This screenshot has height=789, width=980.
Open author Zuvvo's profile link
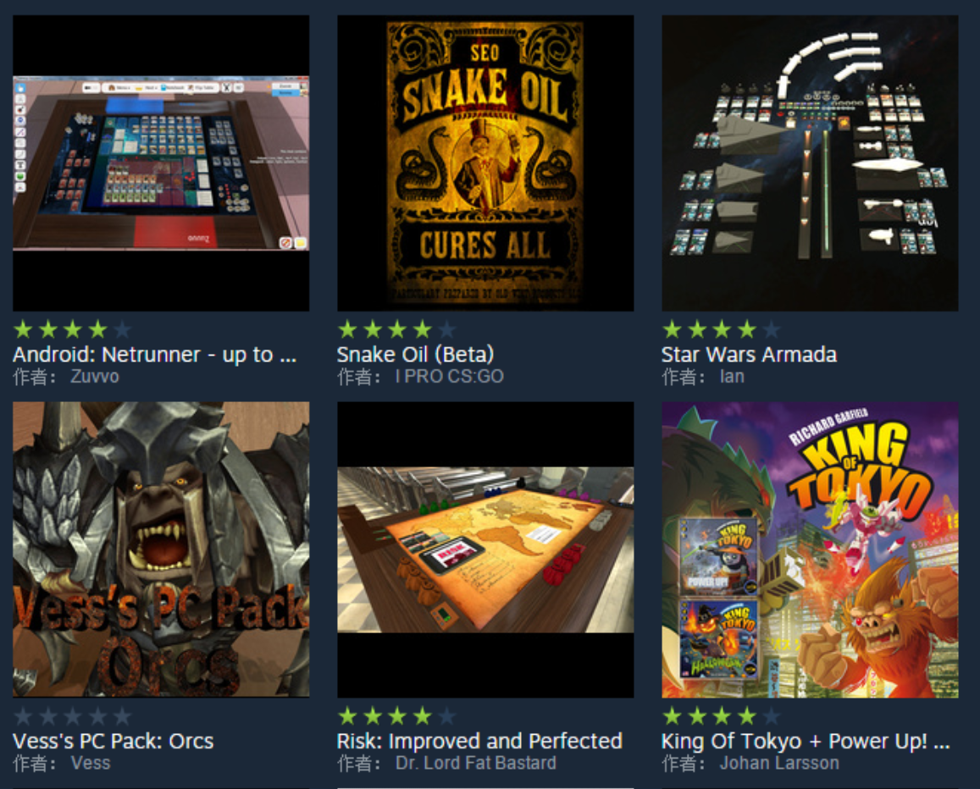coord(95,377)
